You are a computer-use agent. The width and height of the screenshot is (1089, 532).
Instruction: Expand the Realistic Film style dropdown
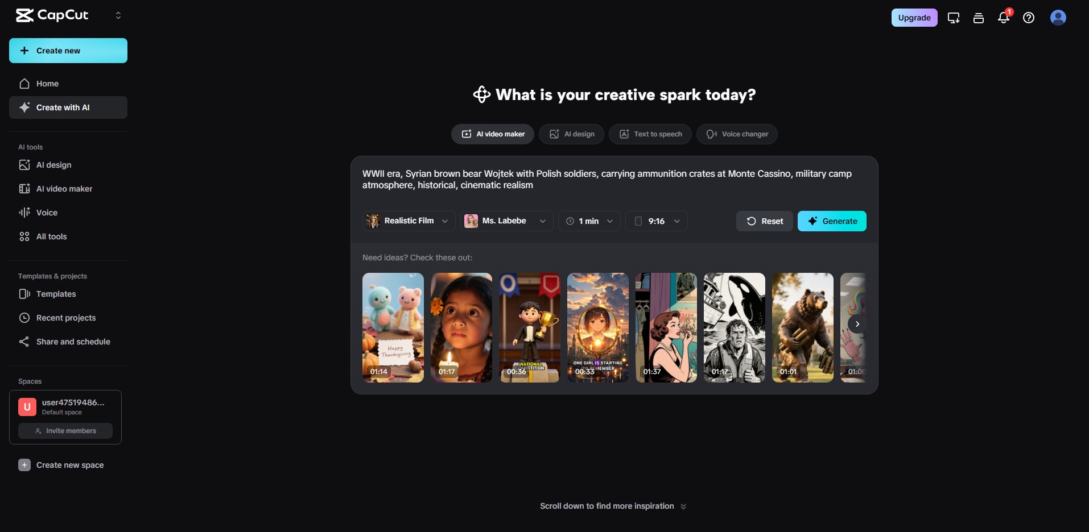409,221
